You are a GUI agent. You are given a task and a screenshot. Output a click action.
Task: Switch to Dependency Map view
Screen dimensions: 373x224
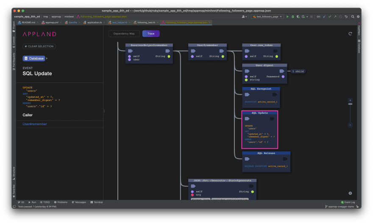tap(124, 34)
